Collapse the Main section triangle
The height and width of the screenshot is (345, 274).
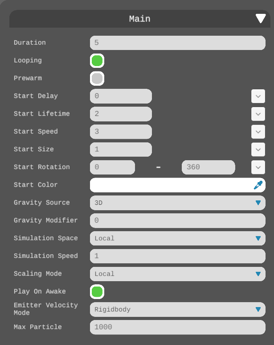261,19
